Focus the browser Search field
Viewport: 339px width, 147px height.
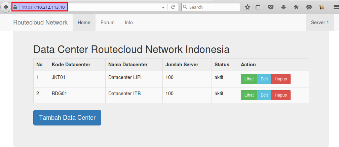[x=211, y=7]
